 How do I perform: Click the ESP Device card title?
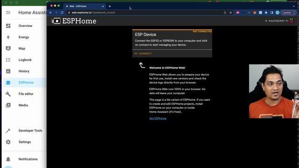(x=145, y=35)
